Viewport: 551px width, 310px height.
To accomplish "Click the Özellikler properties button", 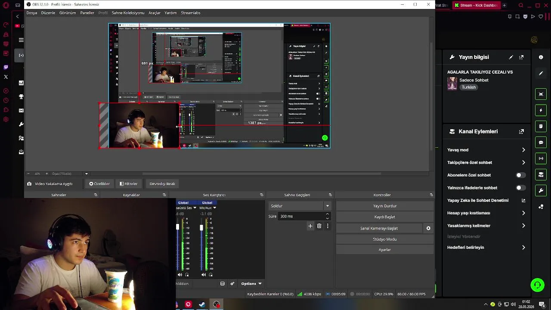I will click(99, 184).
